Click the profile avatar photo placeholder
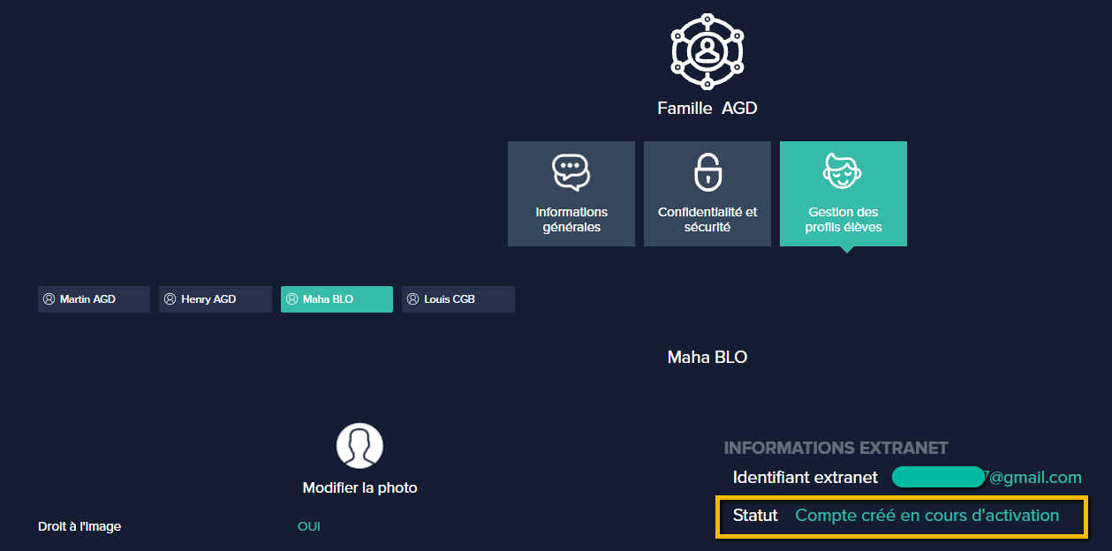Viewport: 1112px width, 551px height. (359, 446)
